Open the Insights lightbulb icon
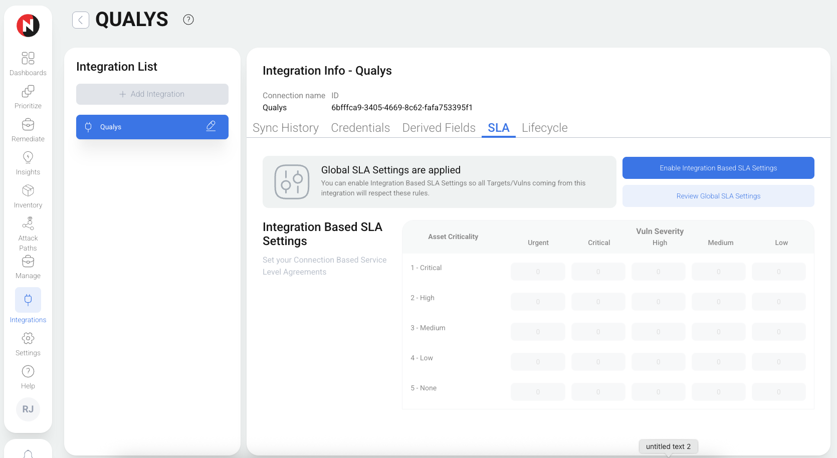This screenshot has width=837, height=458. tap(28, 157)
